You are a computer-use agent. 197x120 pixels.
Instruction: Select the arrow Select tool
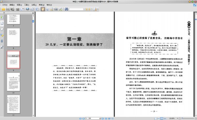(47, 9)
